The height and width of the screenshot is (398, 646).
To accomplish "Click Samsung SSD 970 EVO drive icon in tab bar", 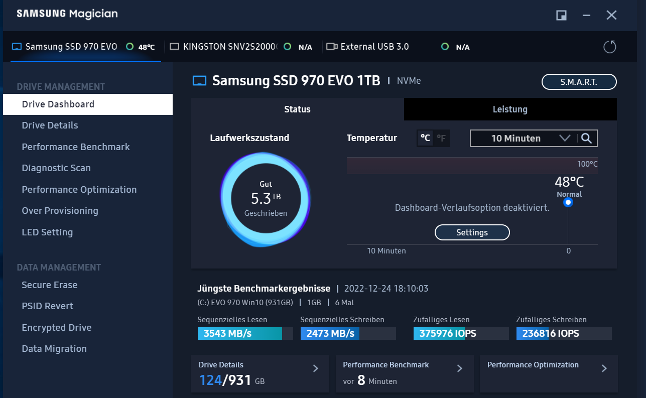I will pos(17,47).
